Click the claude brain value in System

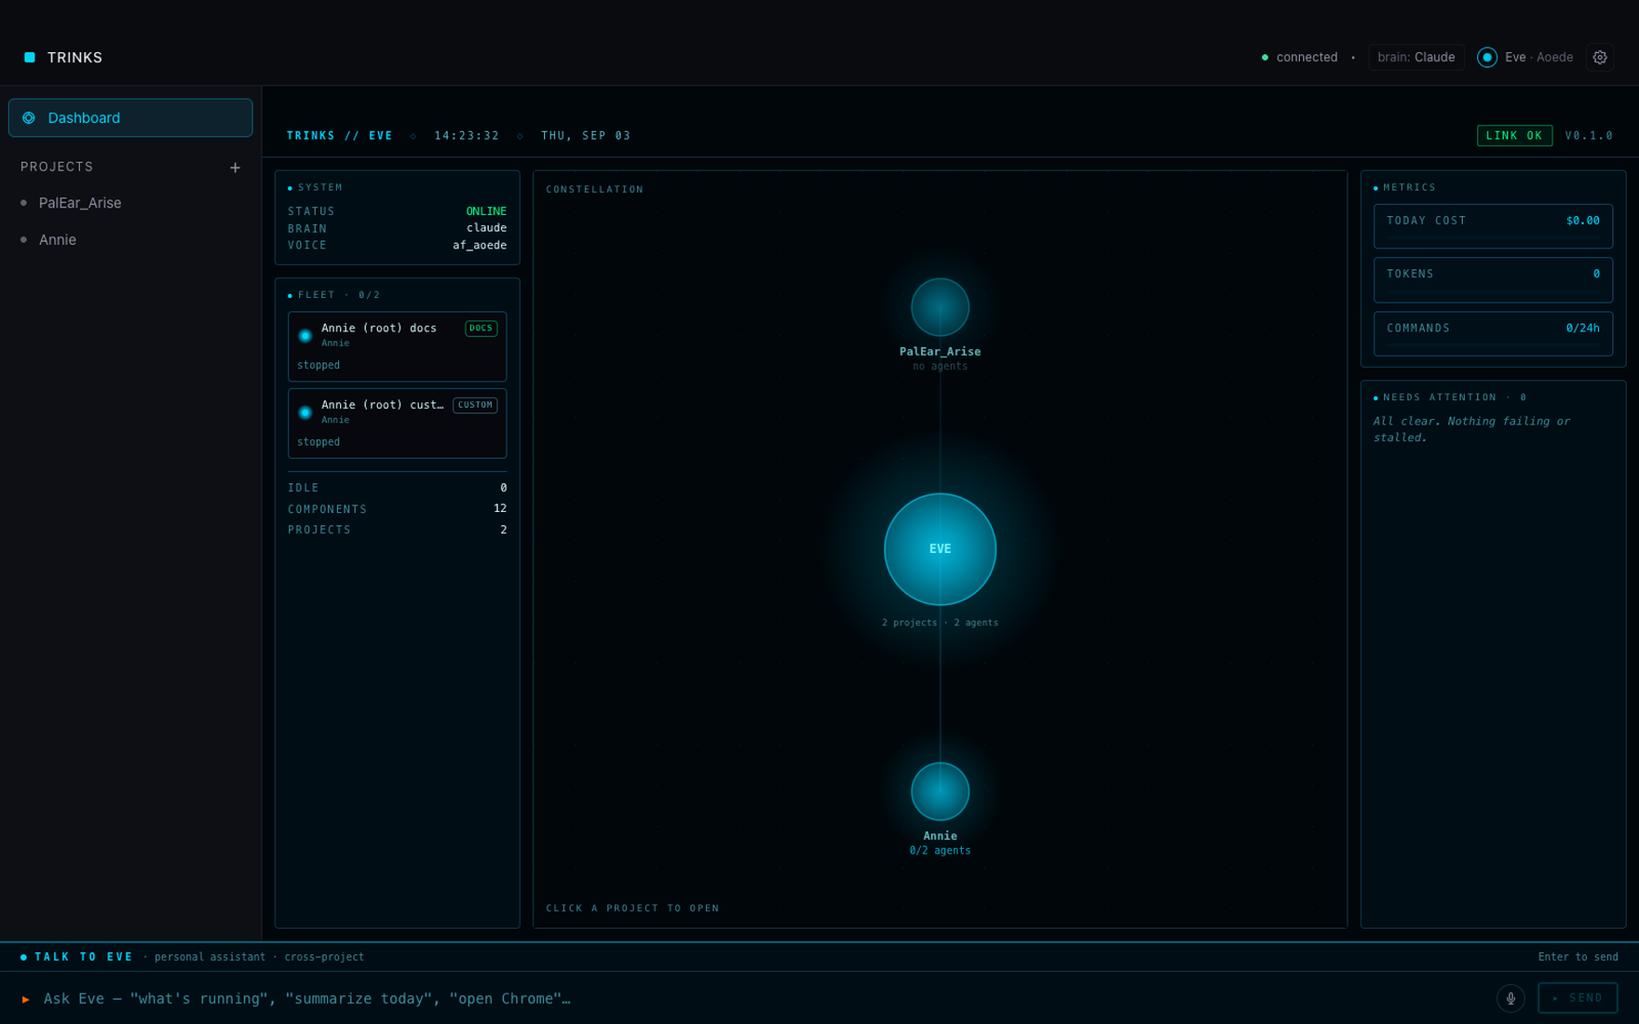click(486, 228)
